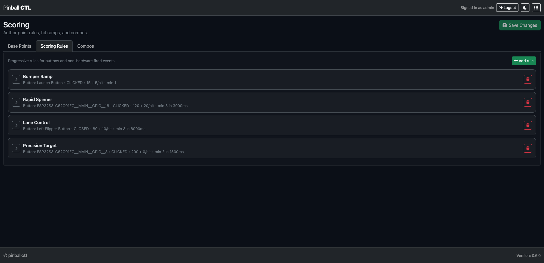The width and height of the screenshot is (544, 263).
Task: Delete the Precision Target rule via trash icon
Action: pyautogui.click(x=527, y=148)
